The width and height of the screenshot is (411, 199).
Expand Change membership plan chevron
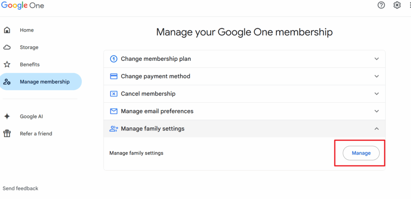click(376, 59)
